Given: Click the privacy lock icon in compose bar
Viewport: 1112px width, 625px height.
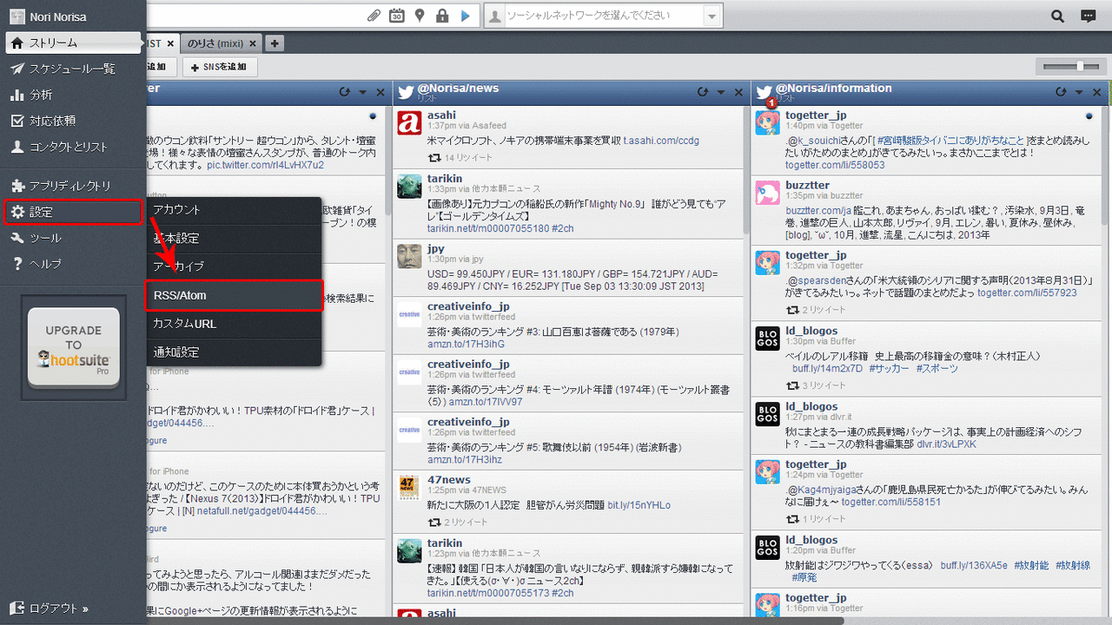Looking at the screenshot, I should click(x=442, y=16).
